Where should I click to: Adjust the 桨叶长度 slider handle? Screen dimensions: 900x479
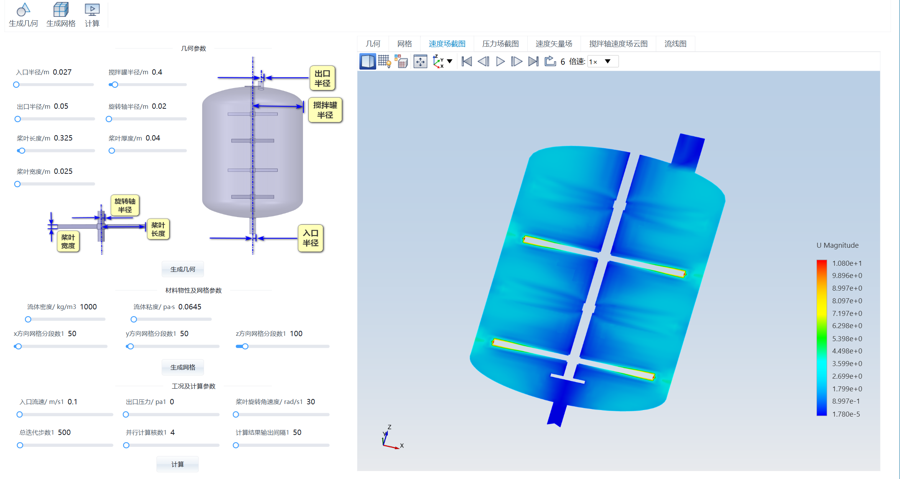pos(22,151)
